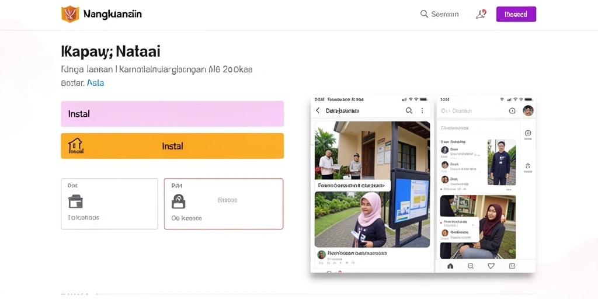This screenshot has height=299, width=598.
Task: Click the box icon in the left card
Action: point(75,201)
